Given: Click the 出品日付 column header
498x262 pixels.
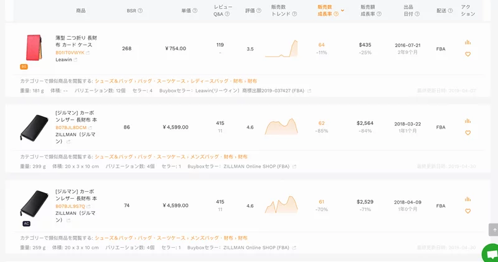Looking at the screenshot, I should (x=408, y=10).
